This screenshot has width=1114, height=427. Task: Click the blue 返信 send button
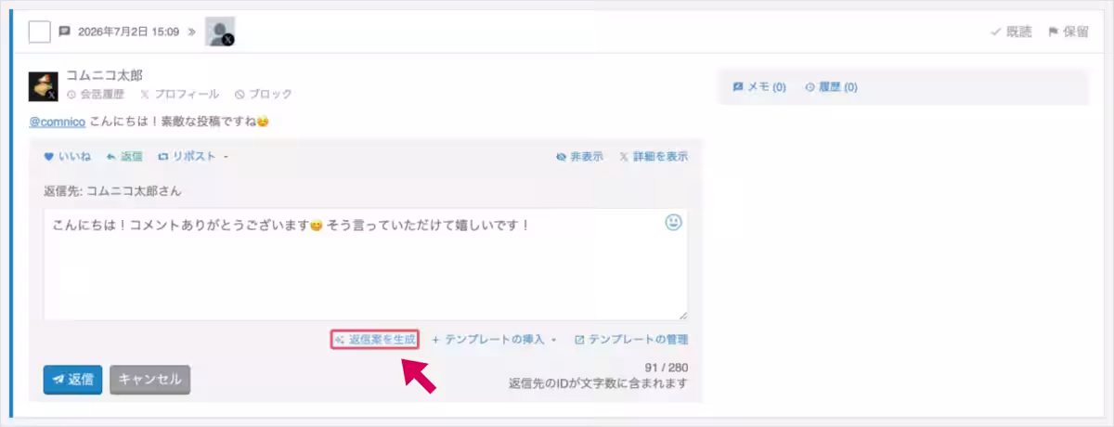coord(72,380)
